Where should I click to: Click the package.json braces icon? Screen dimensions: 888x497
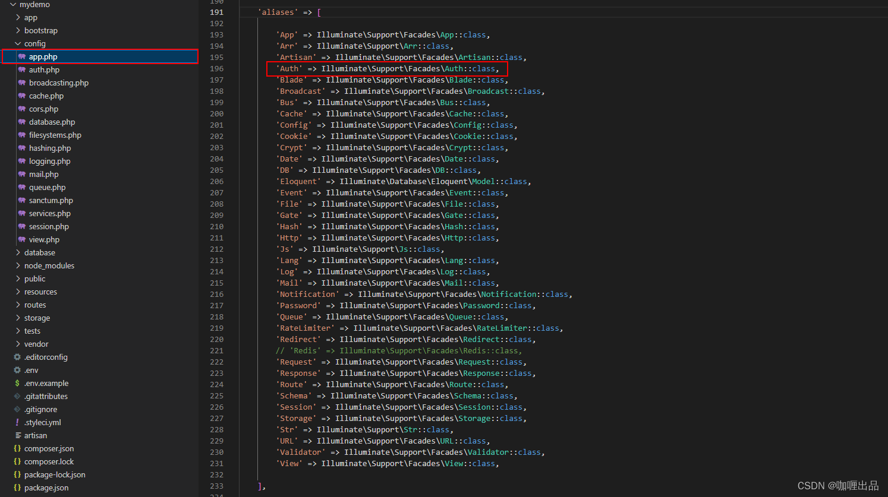18,487
